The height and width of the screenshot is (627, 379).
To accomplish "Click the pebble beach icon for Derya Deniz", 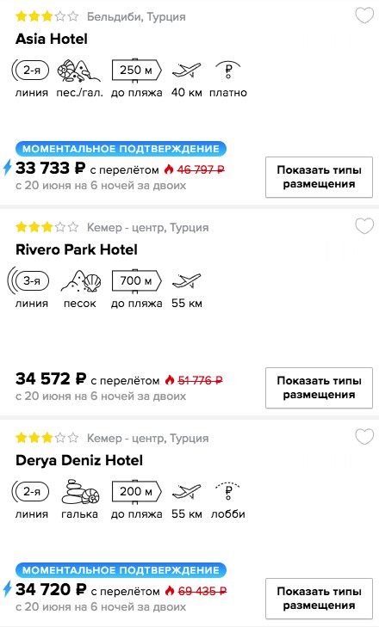I will tap(80, 491).
